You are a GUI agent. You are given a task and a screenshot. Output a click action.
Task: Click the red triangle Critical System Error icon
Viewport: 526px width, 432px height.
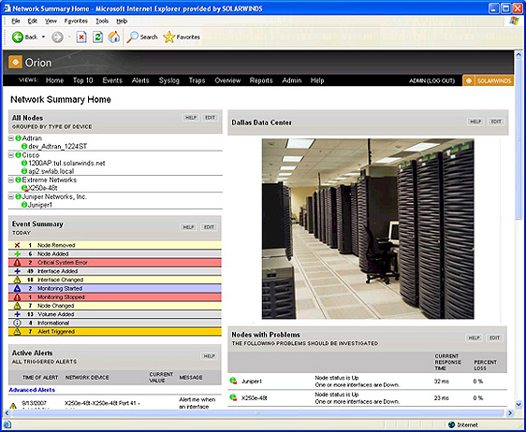17,263
